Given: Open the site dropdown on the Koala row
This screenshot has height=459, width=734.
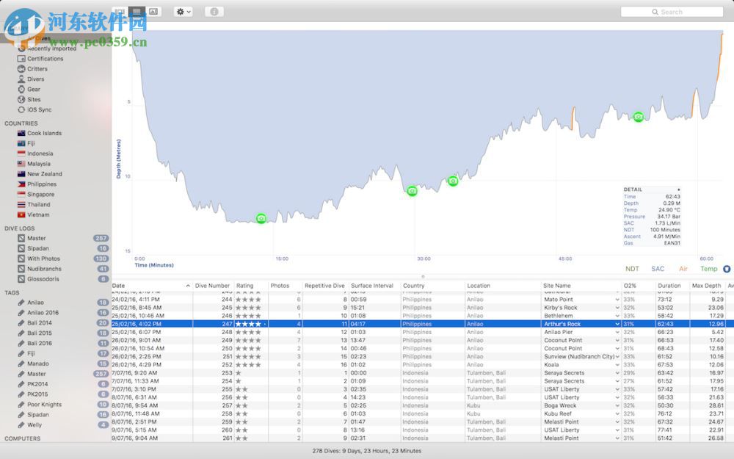Looking at the screenshot, I should click(619, 365).
